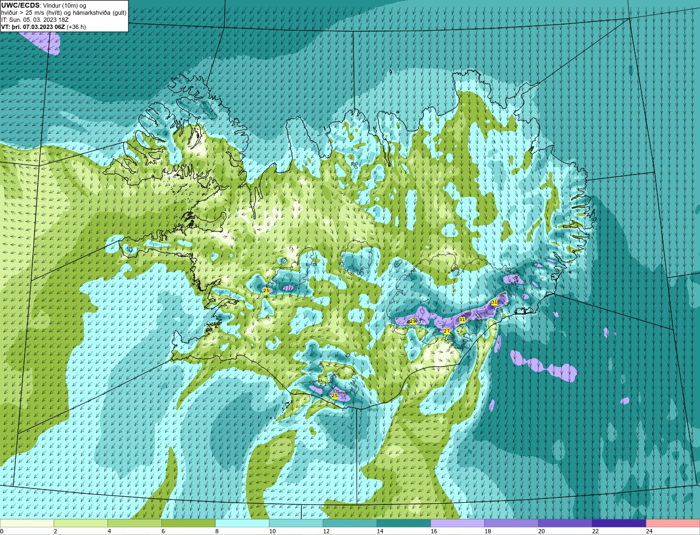Click the 'VT: þri. 07.03.2023 06Z (+36 h)' line

44,27
